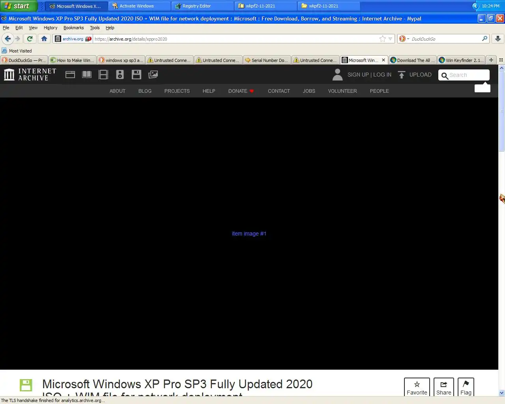The height and width of the screenshot is (404, 505).
Task: Open the Audio speaker icon
Action: [120, 75]
